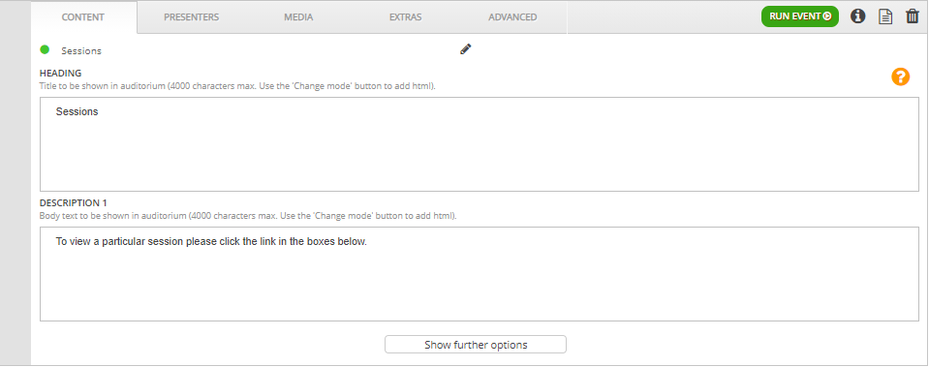Screen dimensions: 929x367
Task: Open the PRESENTERS tab
Action: (x=192, y=17)
